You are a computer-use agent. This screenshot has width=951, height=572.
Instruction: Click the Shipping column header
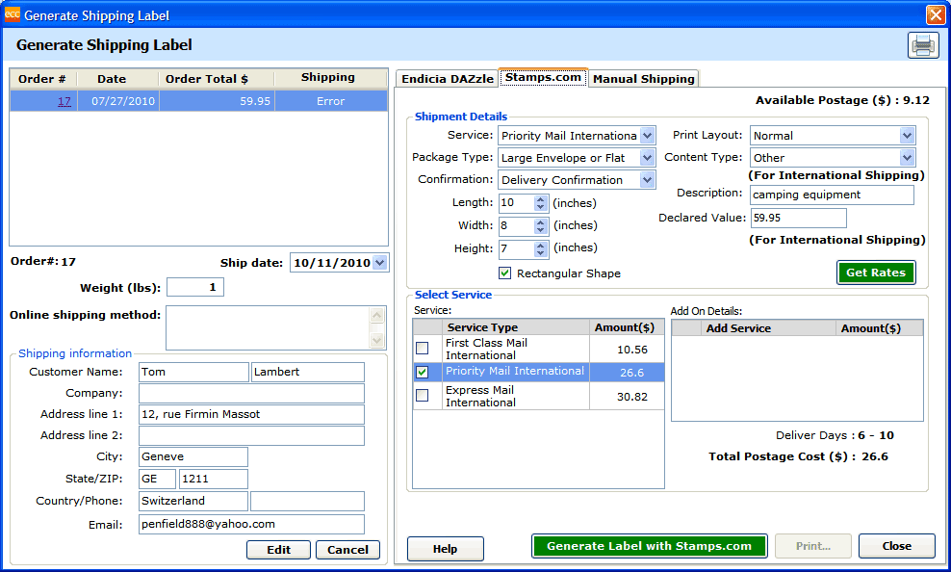click(330, 79)
